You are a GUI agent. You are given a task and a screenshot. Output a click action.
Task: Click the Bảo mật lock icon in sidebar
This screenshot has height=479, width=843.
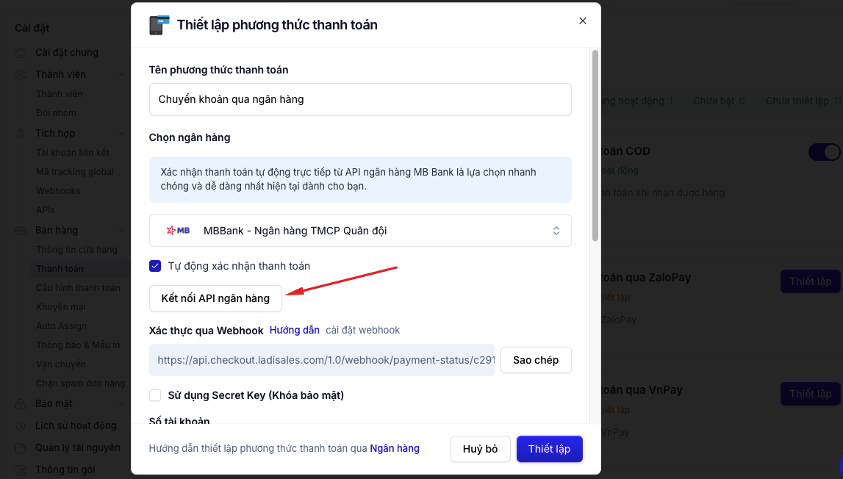pos(21,404)
